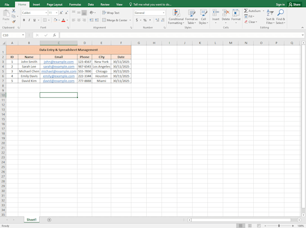Switch to the Page Layout tab
306x228 pixels.
pyautogui.click(x=54, y=4)
